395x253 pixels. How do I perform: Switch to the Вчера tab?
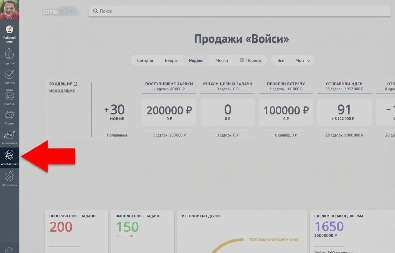point(171,60)
